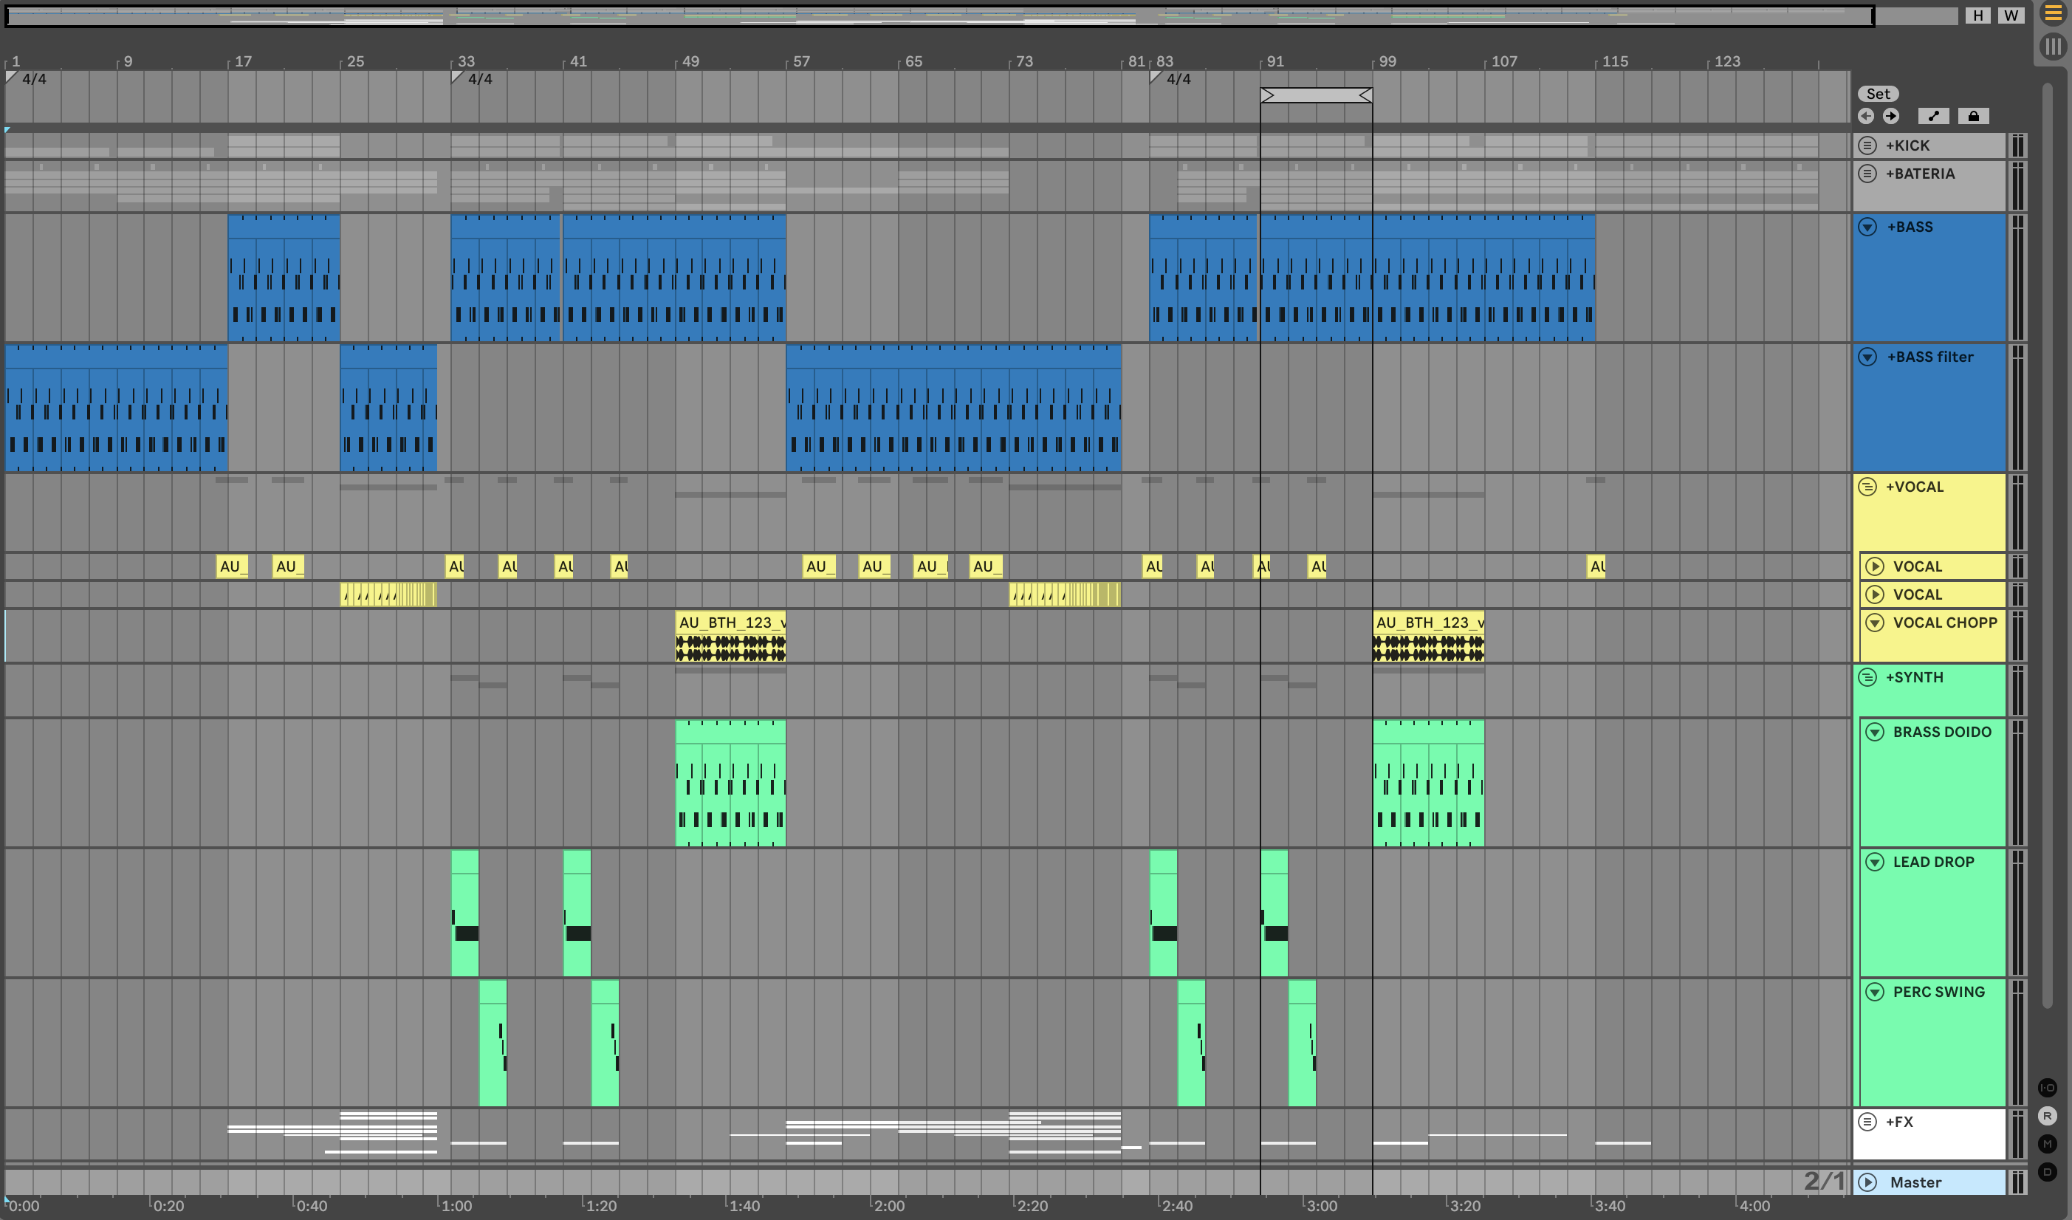Unfold the +BASS track arrow
The width and height of the screenshot is (2072, 1220).
1867,227
